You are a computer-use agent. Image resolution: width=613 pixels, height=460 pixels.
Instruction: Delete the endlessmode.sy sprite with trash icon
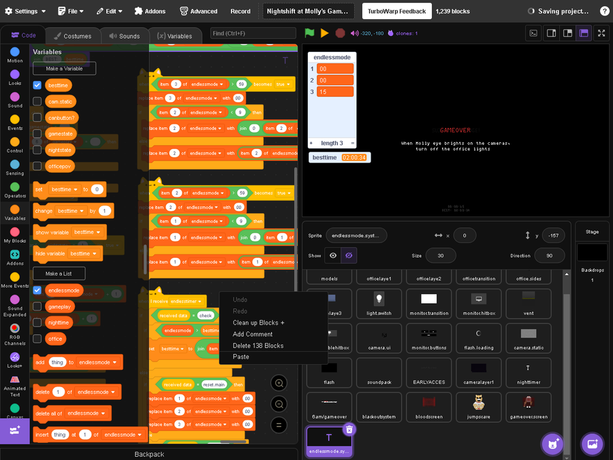click(349, 429)
